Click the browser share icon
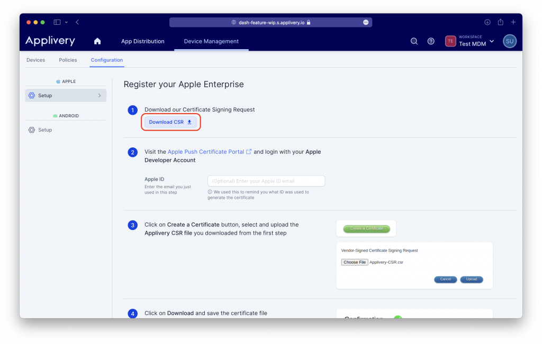The image size is (542, 344). (x=501, y=22)
